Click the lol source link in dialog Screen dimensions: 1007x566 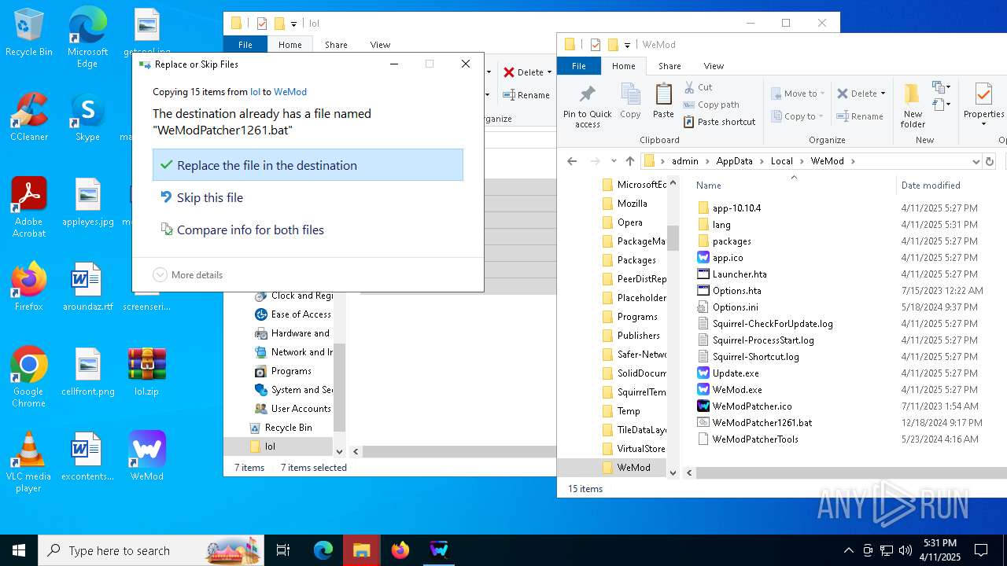coord(255,92)
